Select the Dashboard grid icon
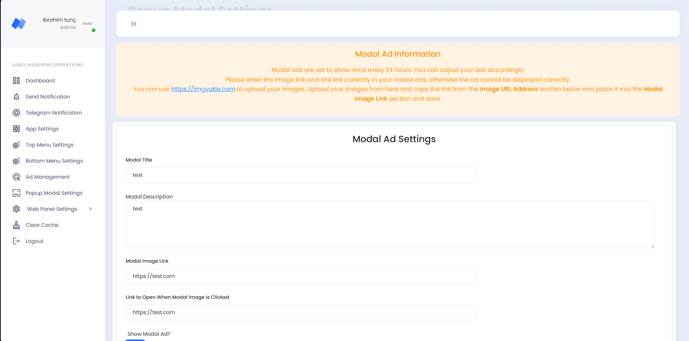Image resolution: width=689 pixels, height=341 pixels. click(16, 81)
